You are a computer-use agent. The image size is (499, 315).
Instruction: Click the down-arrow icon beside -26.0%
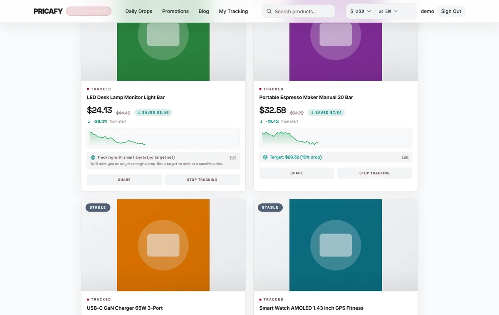[x=89, y=121]
